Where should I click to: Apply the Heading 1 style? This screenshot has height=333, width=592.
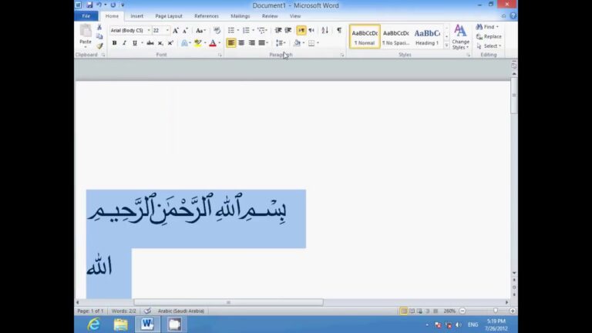[x=426, y=37]
